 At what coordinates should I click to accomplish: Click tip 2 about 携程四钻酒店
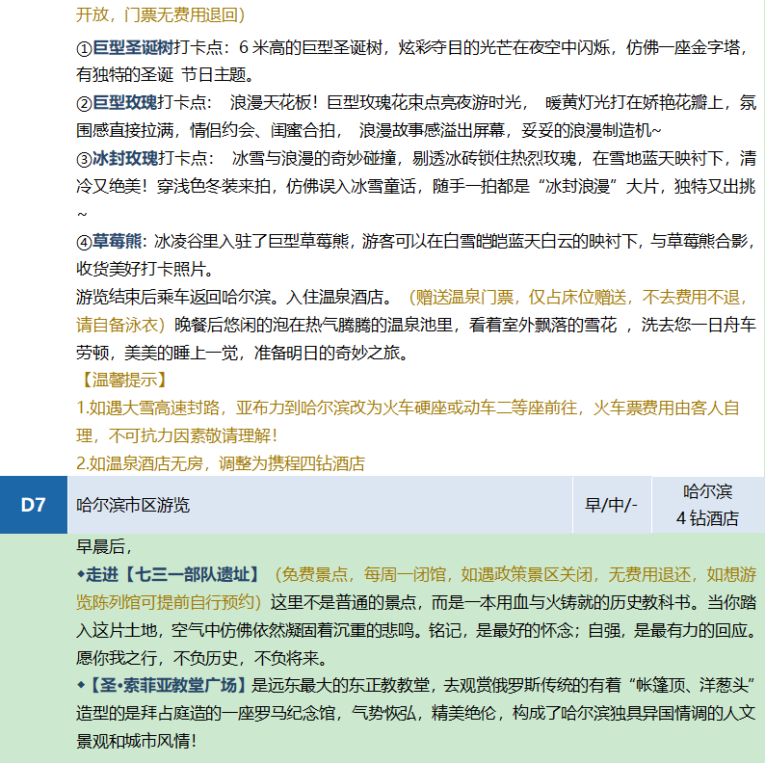(x=221, y=463)
